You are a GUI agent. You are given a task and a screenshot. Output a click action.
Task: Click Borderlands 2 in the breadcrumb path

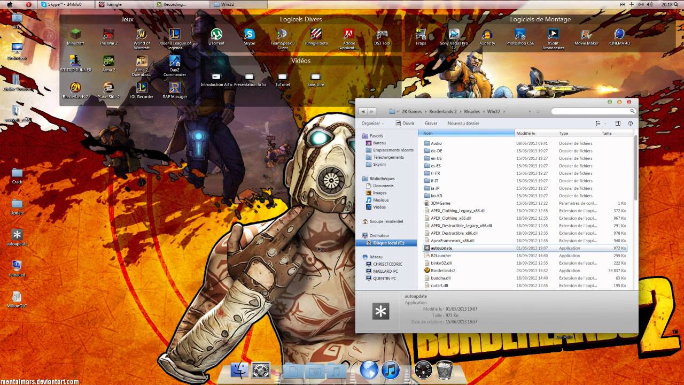[444, 112]
